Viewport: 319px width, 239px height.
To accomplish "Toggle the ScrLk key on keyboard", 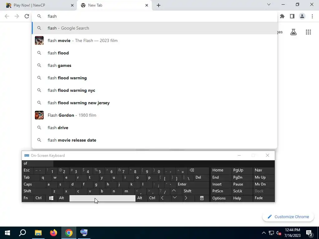I will (x=241, y=191).
